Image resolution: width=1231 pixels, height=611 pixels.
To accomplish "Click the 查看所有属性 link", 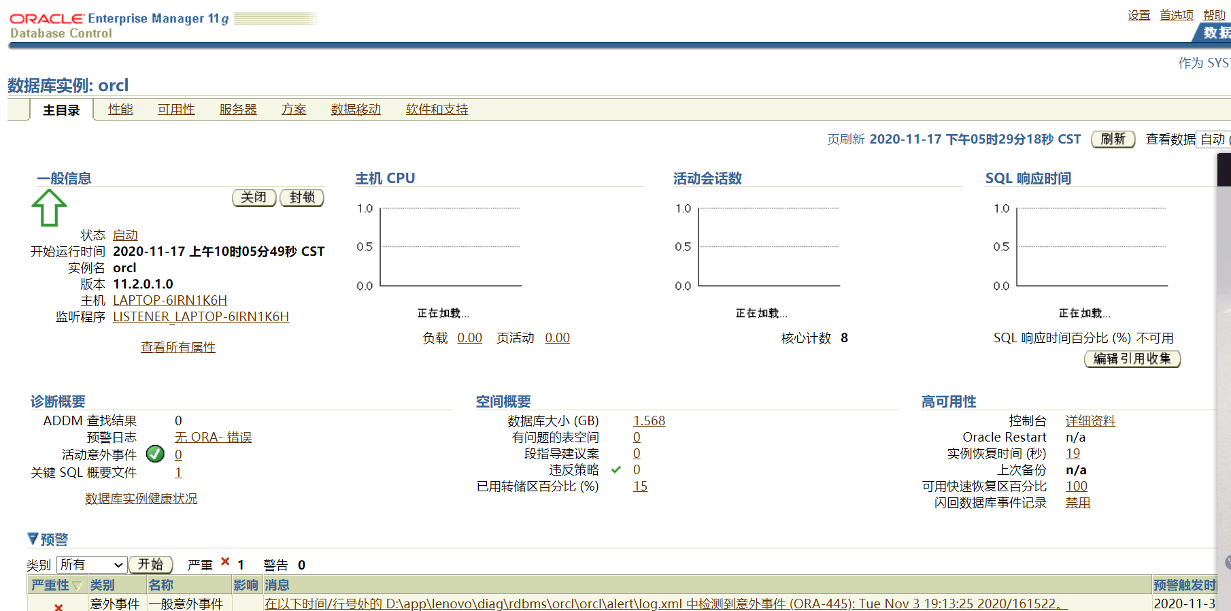I will pyautogui.click(x=178, y=348).
